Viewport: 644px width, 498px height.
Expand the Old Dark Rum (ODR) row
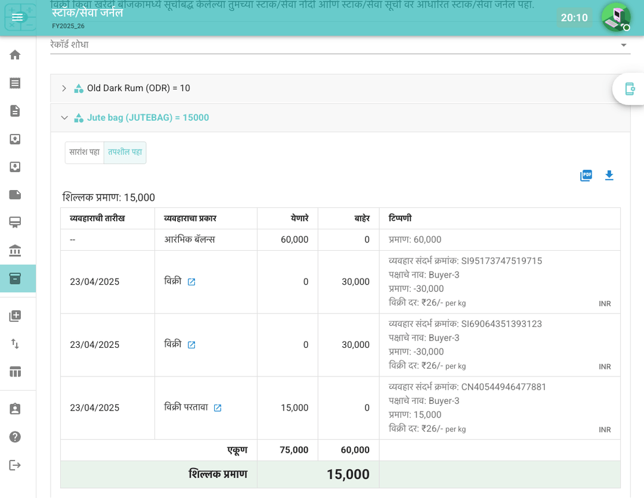(x=64, y=89)
